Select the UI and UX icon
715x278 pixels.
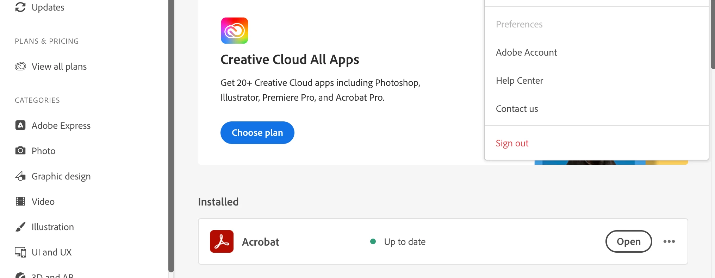tap(20, 252)
